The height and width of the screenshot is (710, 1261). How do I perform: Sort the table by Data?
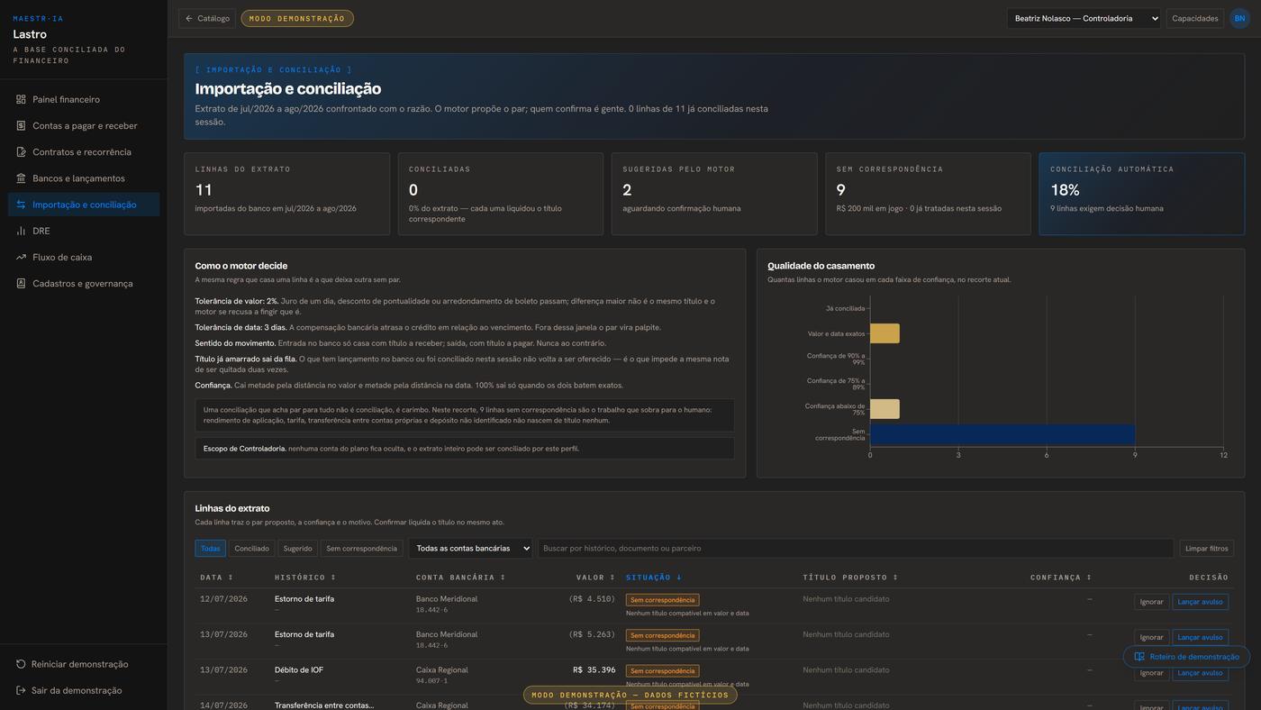pyautogui.click(x=217, y=578)
